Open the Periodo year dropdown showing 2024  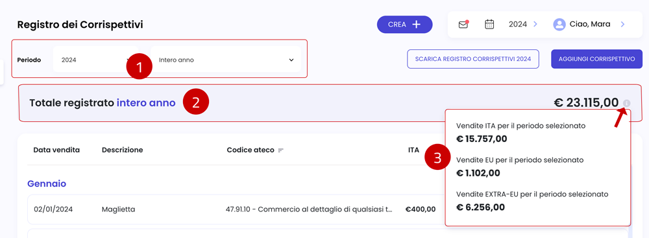tap(95, 60)
